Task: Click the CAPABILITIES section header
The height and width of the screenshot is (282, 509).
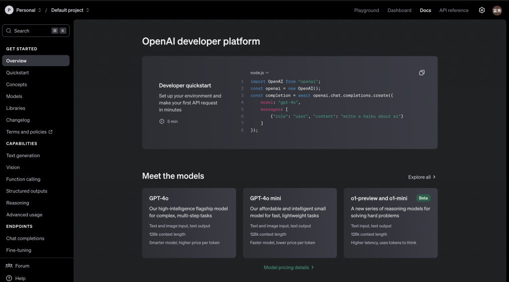Action: pyautogui.click(x=22, y=144)
